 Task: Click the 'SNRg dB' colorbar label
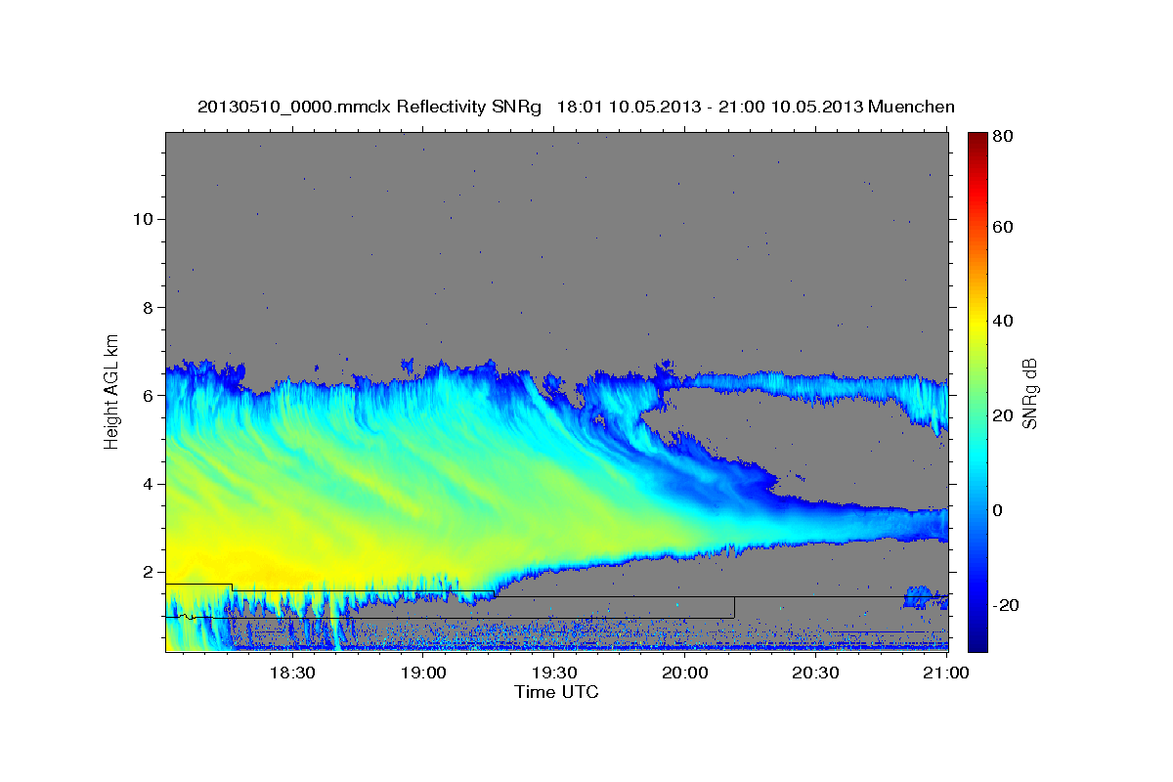click(1030, 392)
